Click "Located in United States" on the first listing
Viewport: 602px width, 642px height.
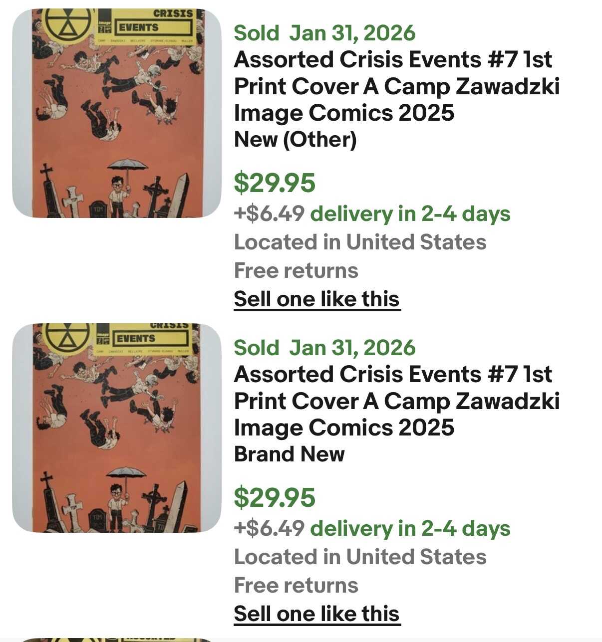click(x=360, y=242)
